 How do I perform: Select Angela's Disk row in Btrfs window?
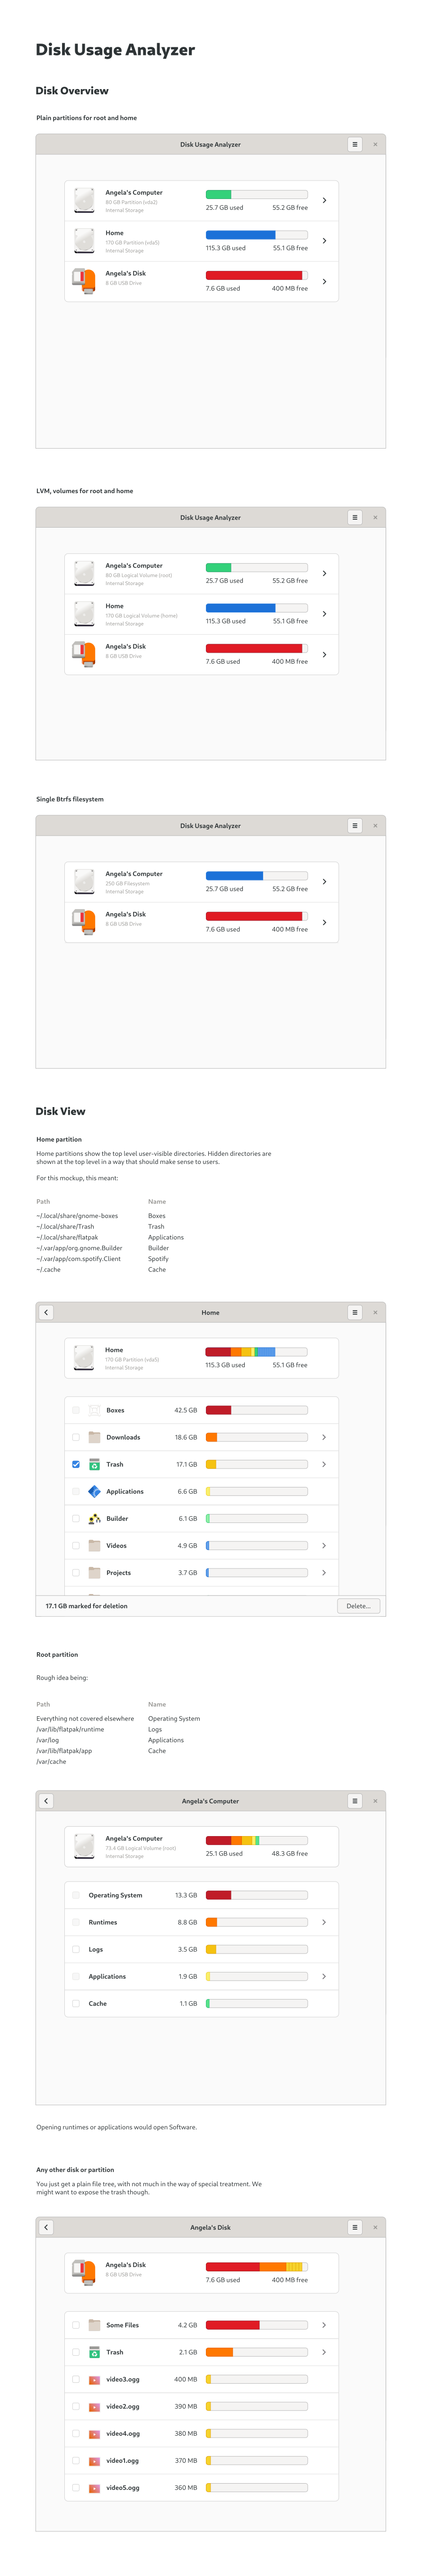202,922
